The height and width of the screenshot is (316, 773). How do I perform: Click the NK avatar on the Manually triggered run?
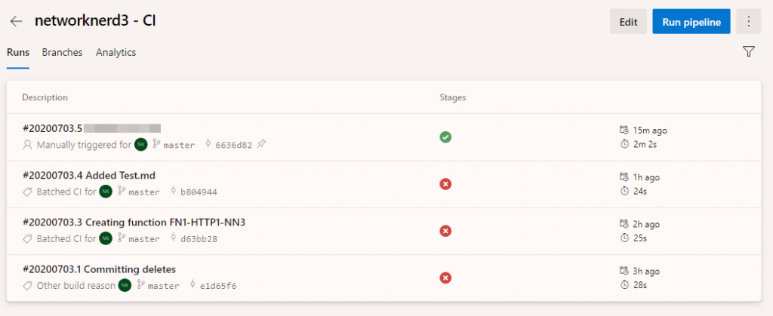click(x=140, y=144)
